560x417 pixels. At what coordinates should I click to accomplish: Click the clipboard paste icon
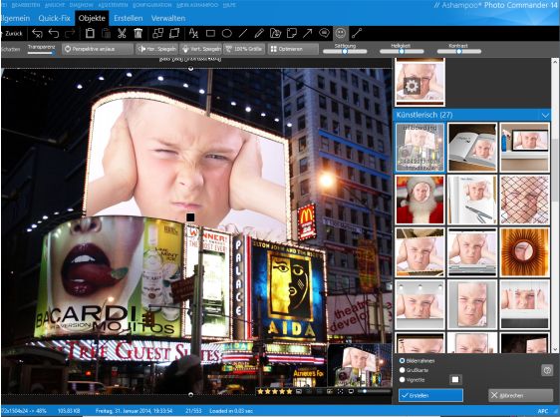(90, 33)
